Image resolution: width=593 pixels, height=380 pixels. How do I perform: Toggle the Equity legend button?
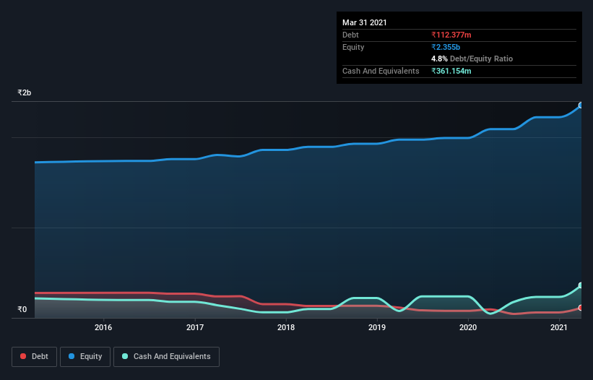tap(85, 357)
